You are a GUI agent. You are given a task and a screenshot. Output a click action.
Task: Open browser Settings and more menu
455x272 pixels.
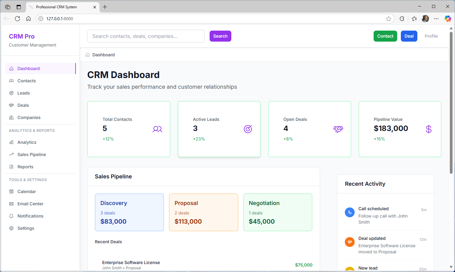tap(436, 19)
